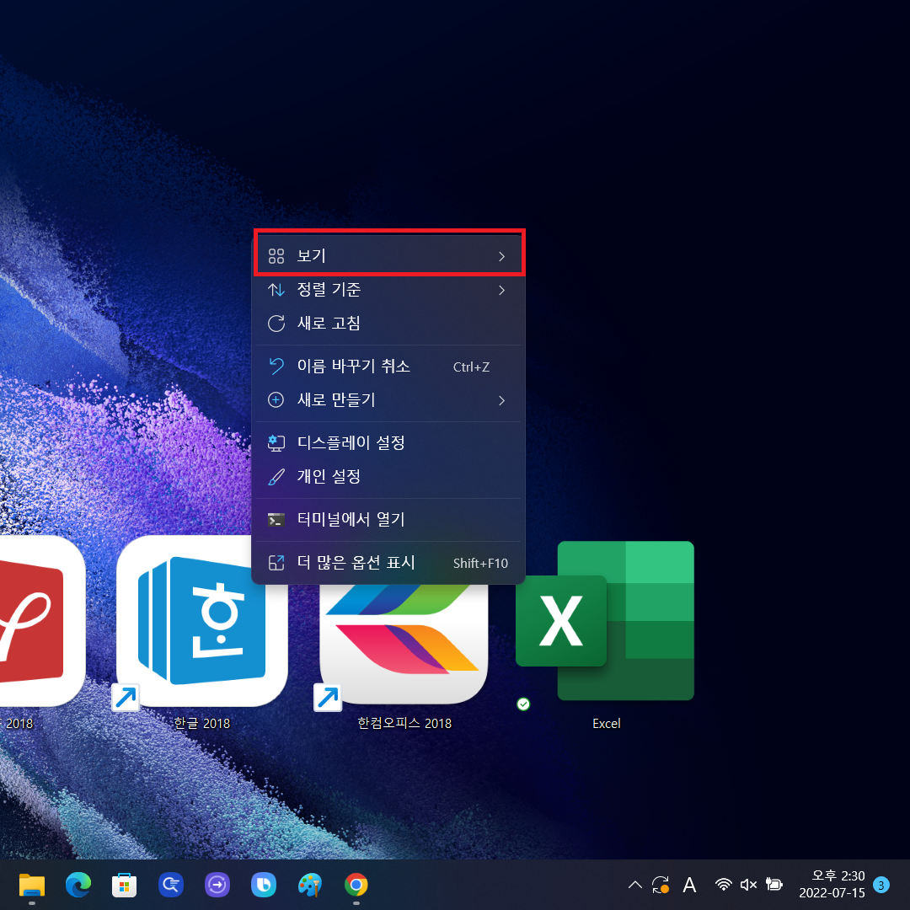
Task: Launch Google Chrome from taskbar
Action: click(356, 885)
